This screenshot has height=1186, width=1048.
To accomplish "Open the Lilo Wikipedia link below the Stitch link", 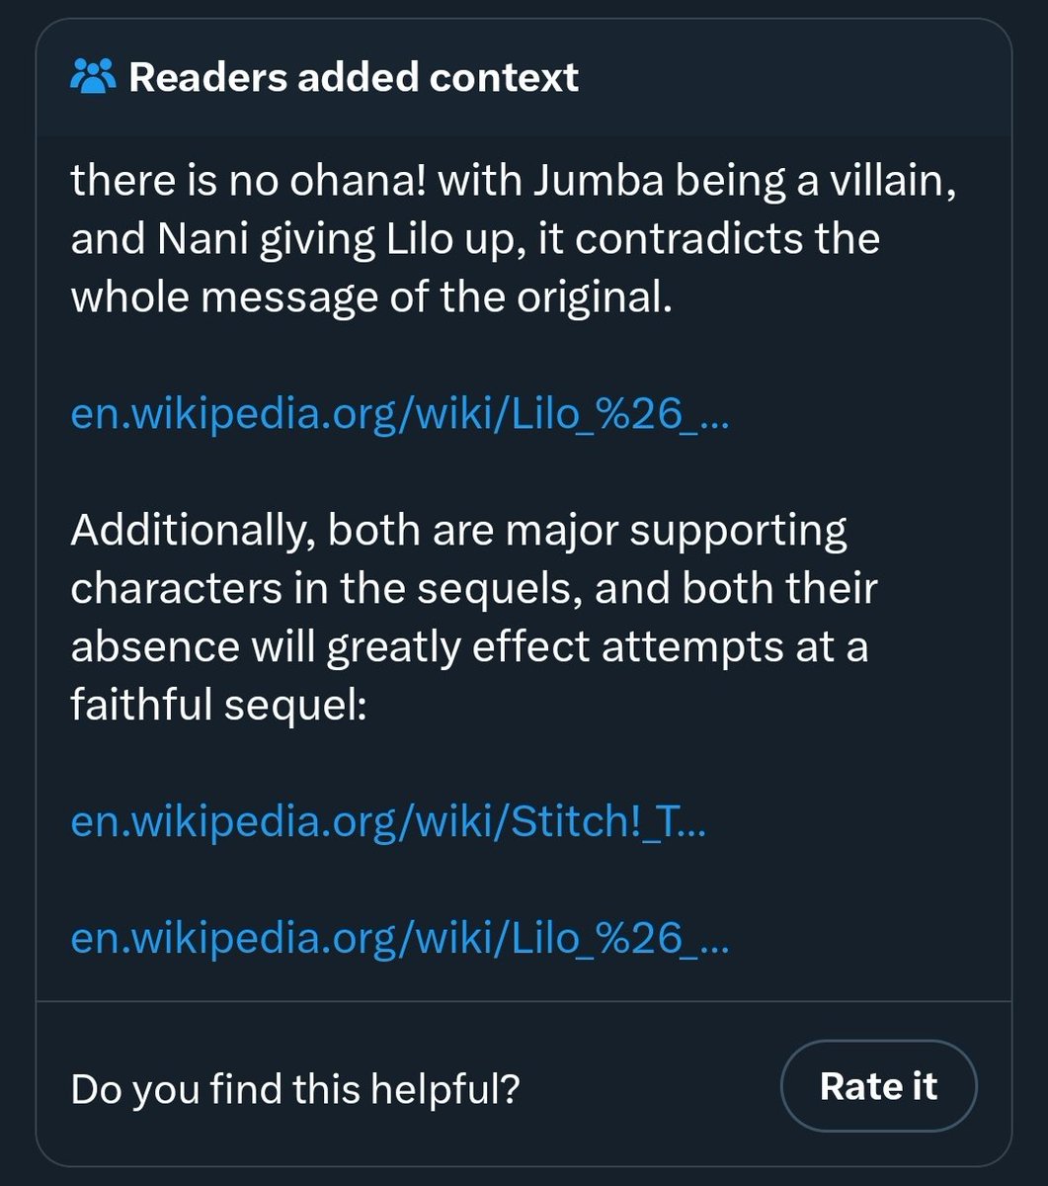I will point(400,939).
